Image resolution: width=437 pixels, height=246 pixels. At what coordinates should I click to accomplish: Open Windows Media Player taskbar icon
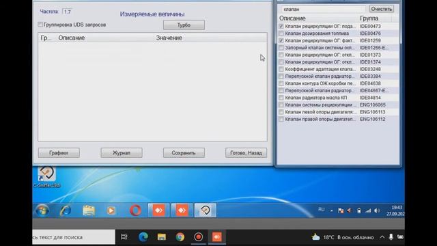coord(111,210)
